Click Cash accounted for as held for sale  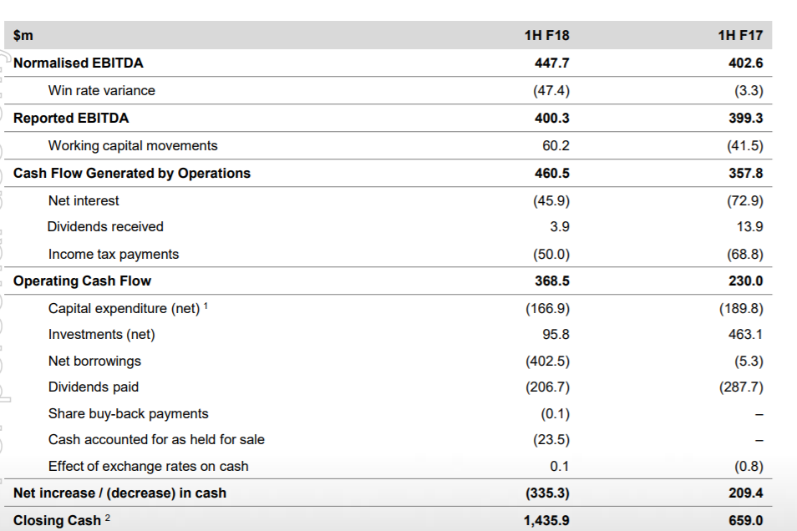point(156,439)
